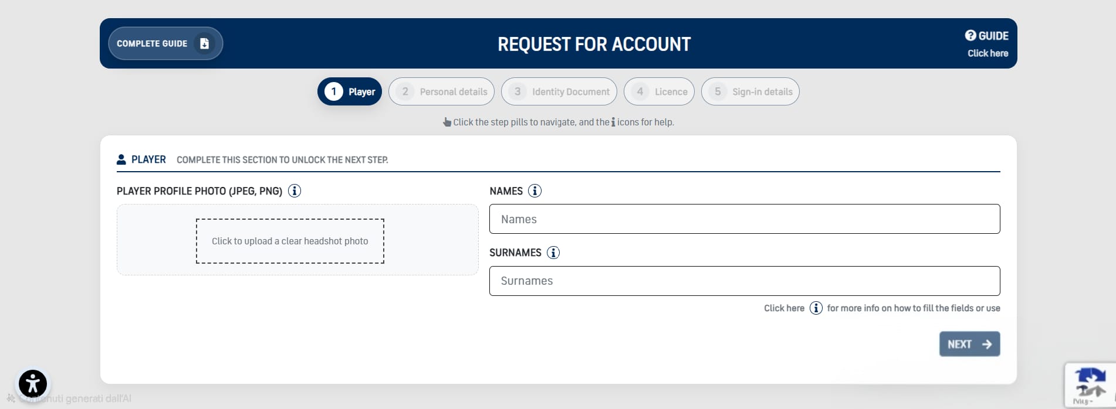Image resolution: width=1116 pixels, height=409 pixels.
Task: Click the question mark Guide icon
Action: pos(970,36)
